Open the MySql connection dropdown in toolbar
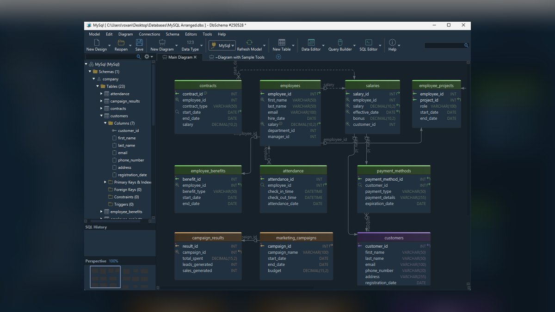The image size is (555, 312). pyautogui.click(x=222, y=45)
